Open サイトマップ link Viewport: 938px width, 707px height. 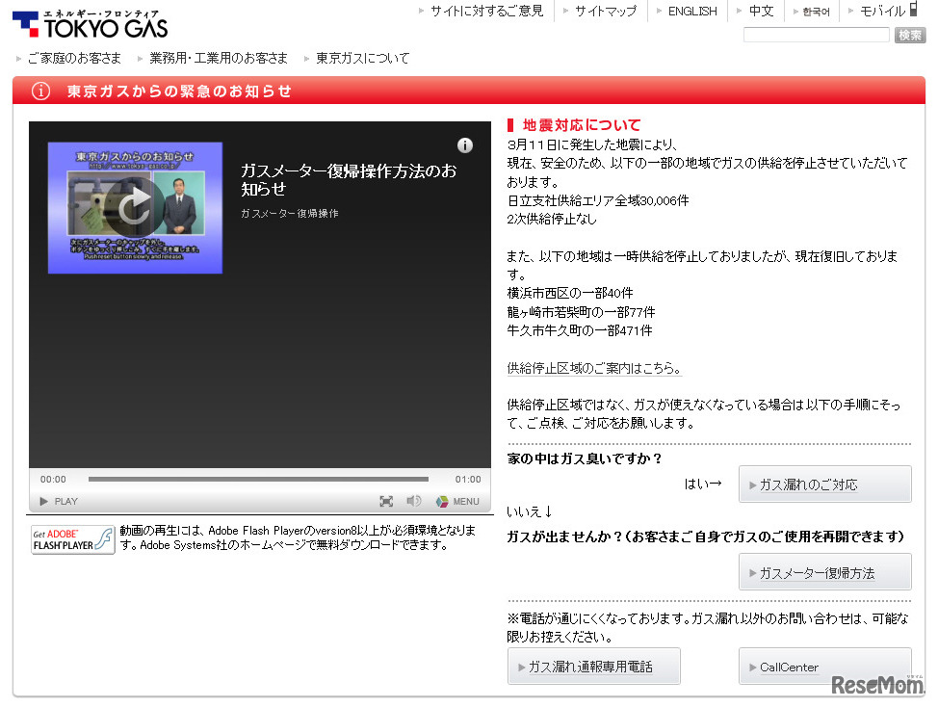coord(606,11)
